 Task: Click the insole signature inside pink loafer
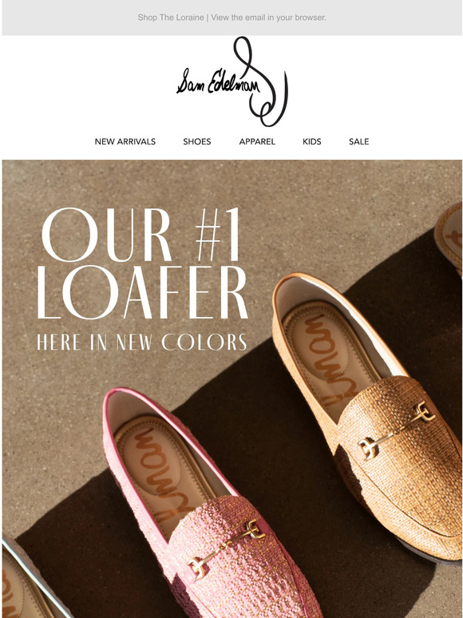tap(161, 473)
